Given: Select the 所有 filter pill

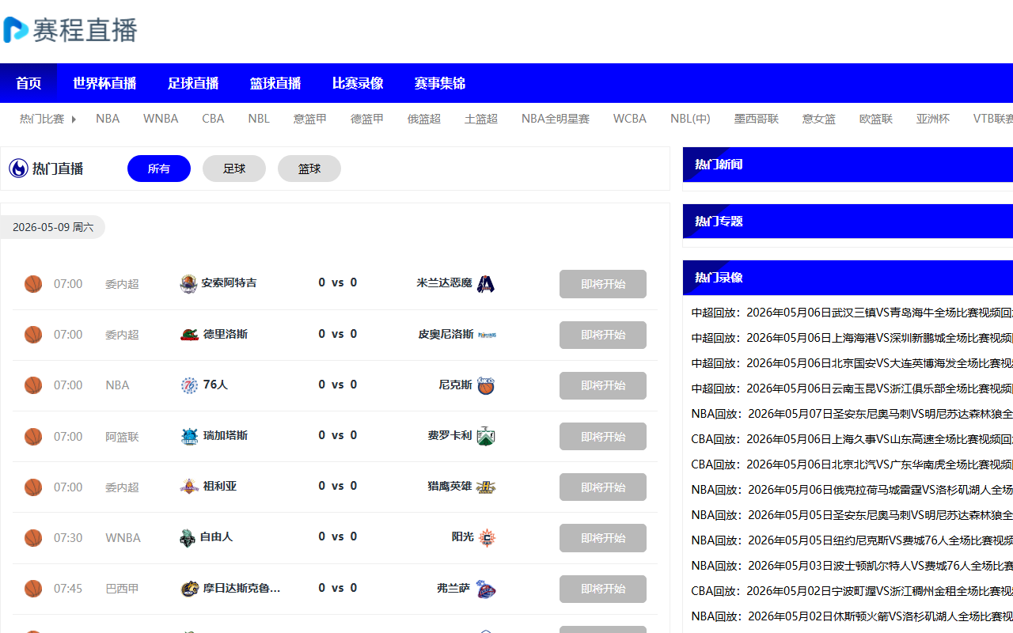Looking at the screenshot, I should pyautogui.click(x=159, y=169).
